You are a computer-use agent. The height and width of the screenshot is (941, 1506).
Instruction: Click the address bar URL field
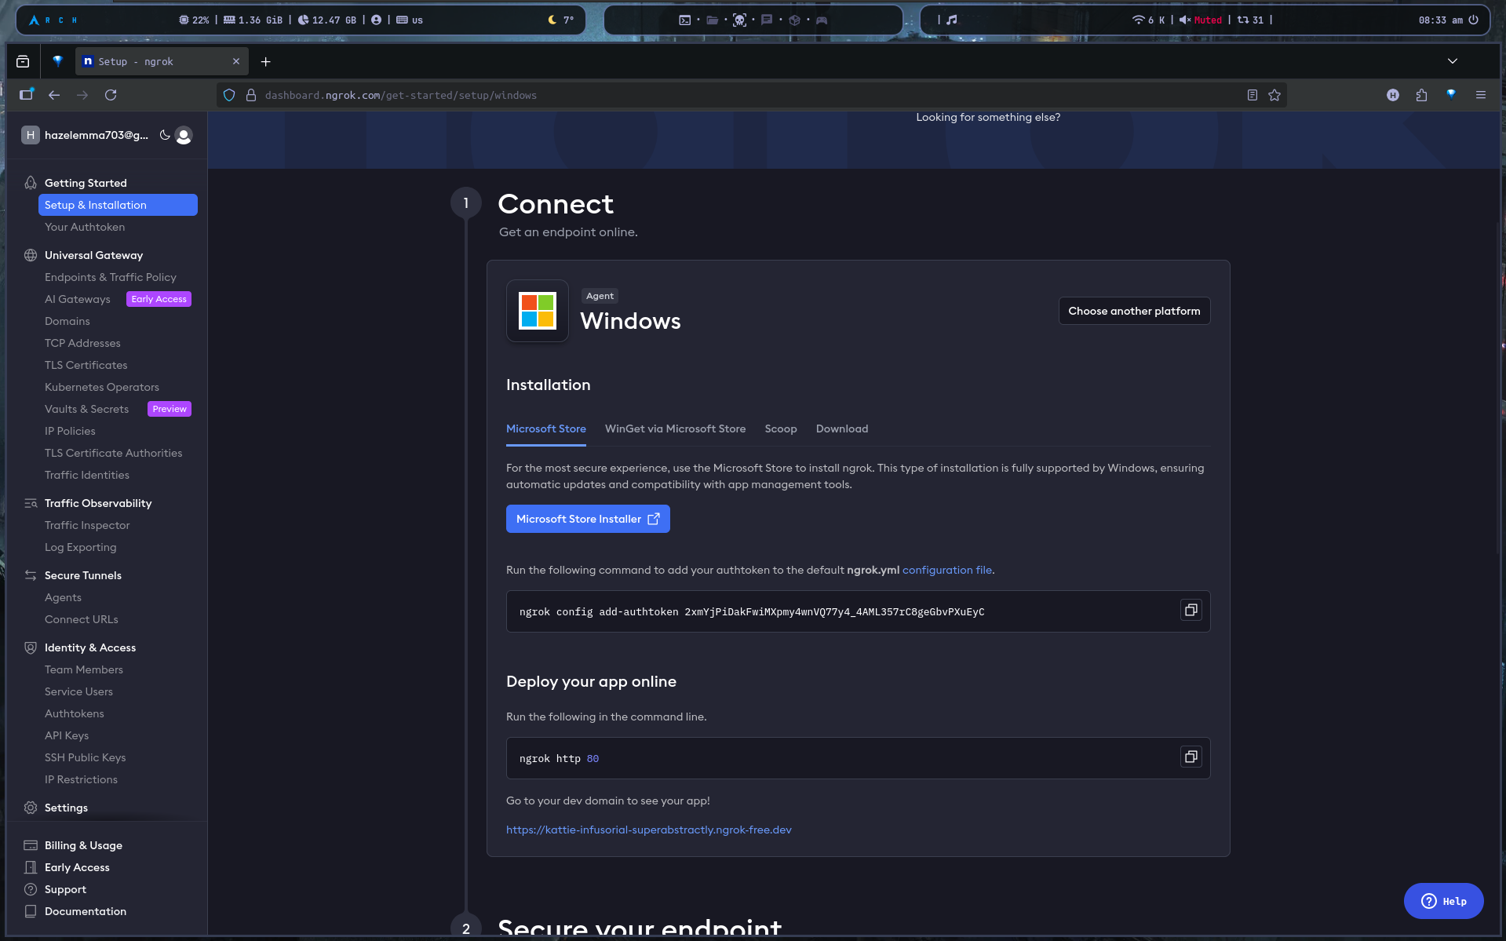tap(706, 95)
